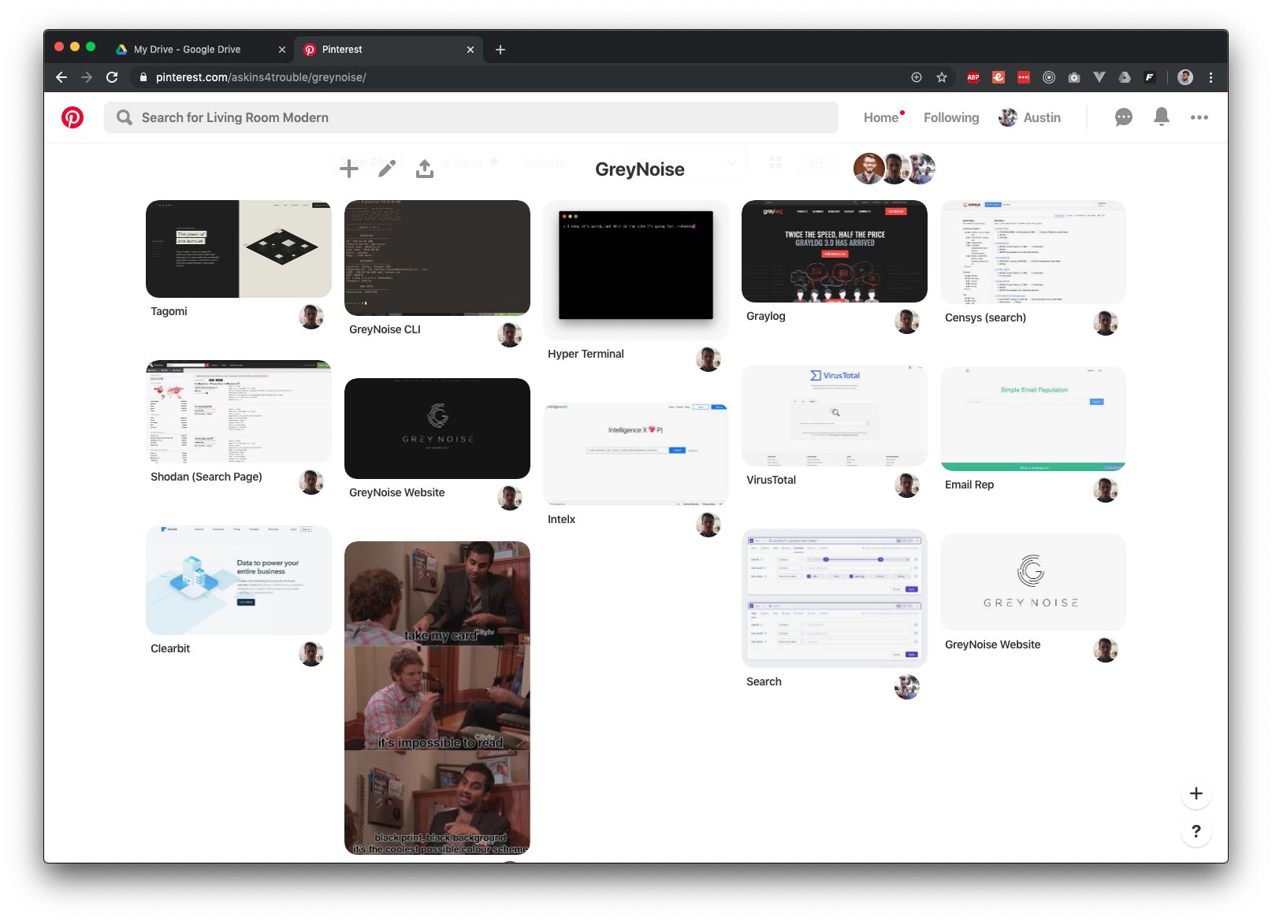Open the Hyper Terminal pin image
Viewport: 1272px width, 921px height.
tap(636, 270)
